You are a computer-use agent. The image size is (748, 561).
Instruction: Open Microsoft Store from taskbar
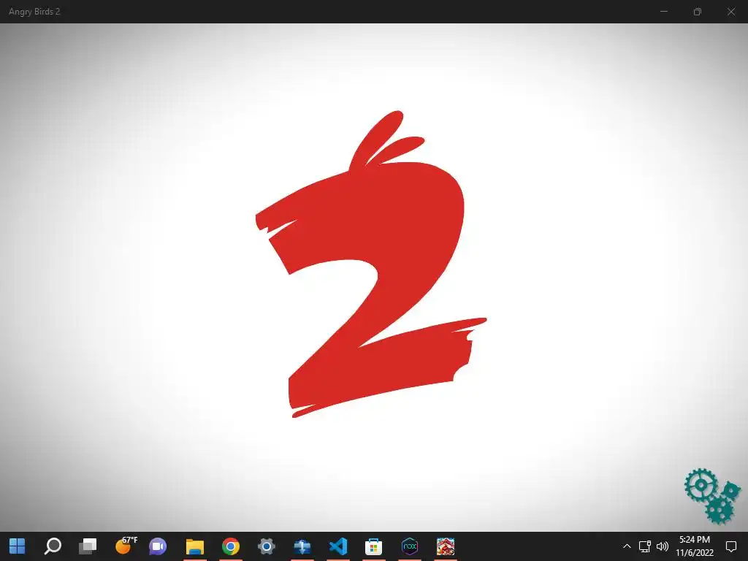[373, 546]
